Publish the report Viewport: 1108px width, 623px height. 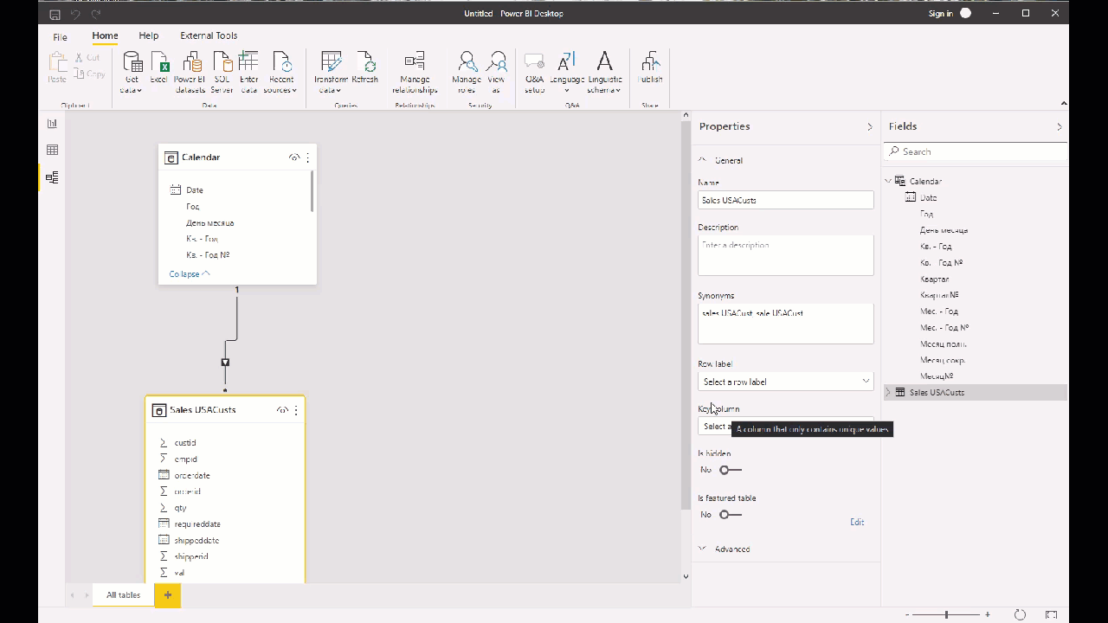[x=650, y=67]
